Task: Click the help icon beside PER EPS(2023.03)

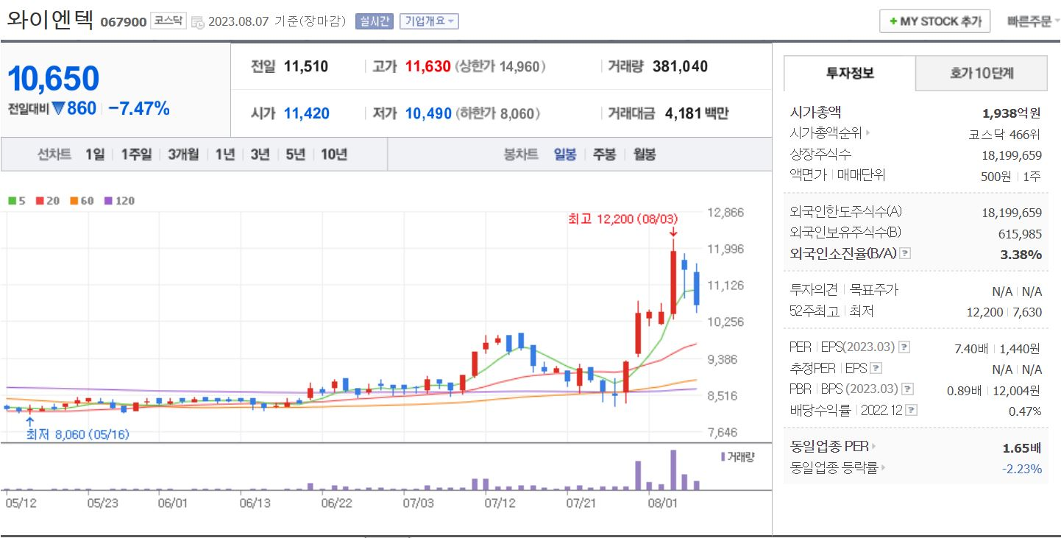Action: click(x=904, y=347)
